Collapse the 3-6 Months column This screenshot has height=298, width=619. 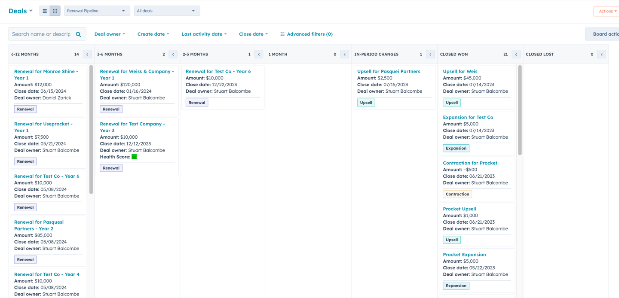tap(173, 55)
